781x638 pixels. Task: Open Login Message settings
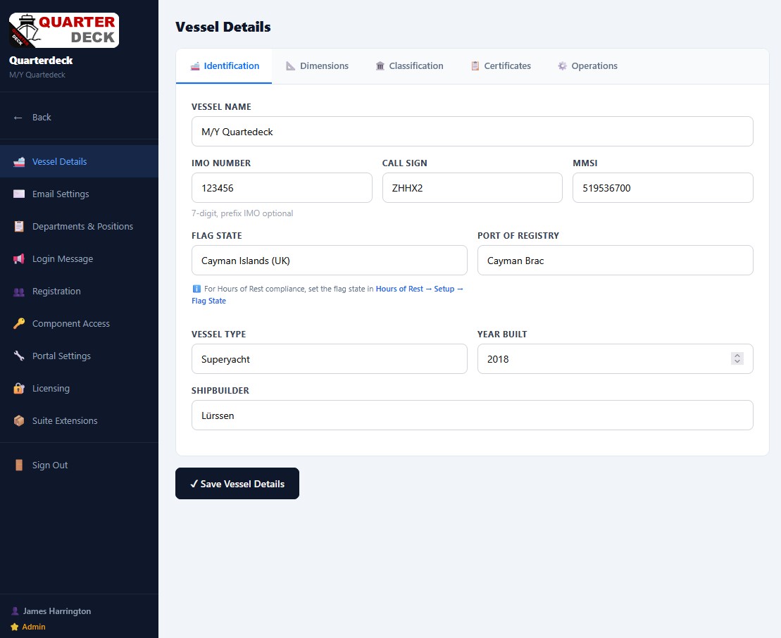pyautogui.click(x=79, y=259)
